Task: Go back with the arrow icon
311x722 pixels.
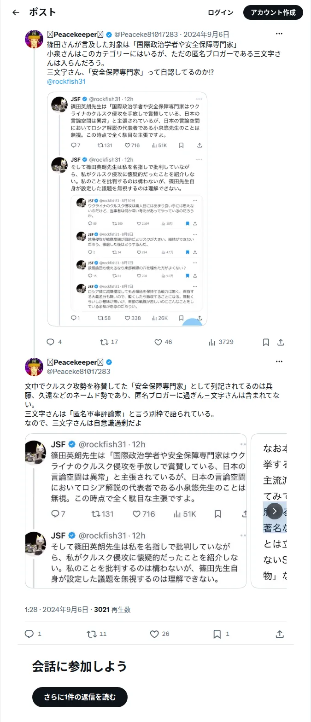Action: tap(16, 12)
